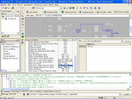Click the Locate button
This screenshot has height=99, width=132.
[x=127, y=94]
